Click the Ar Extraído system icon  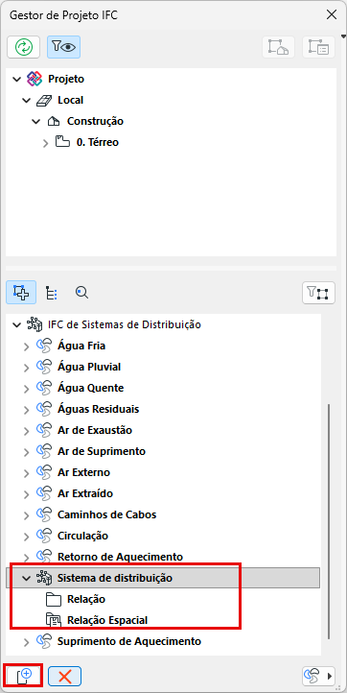45,493
